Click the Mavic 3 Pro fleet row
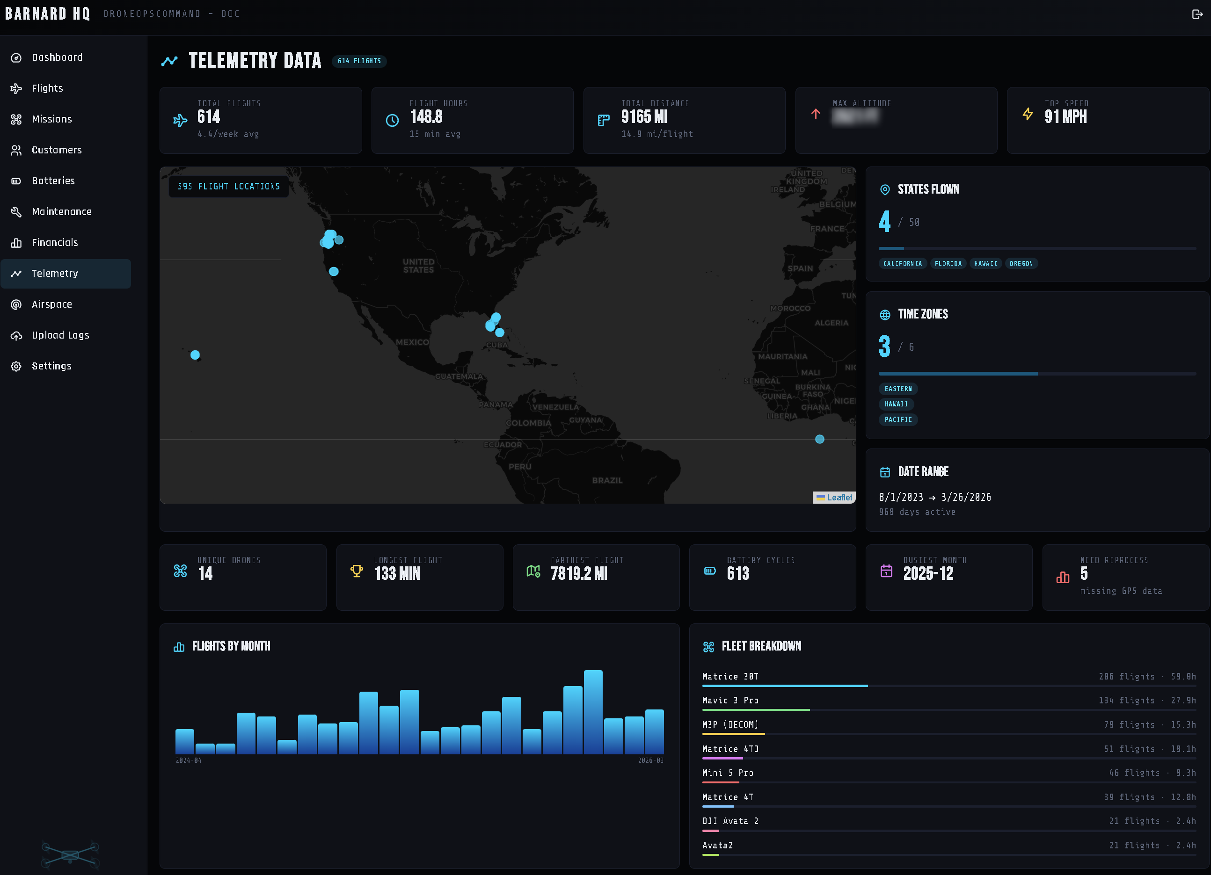Image resolution: width=1211 pixels, height=875 pixels. pyautogui.click(x=949, y=703)
